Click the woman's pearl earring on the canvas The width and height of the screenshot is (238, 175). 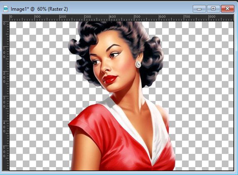coord(138,64)
